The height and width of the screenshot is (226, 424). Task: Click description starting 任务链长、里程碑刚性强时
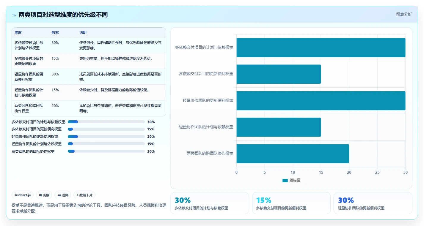pos(120,45)
